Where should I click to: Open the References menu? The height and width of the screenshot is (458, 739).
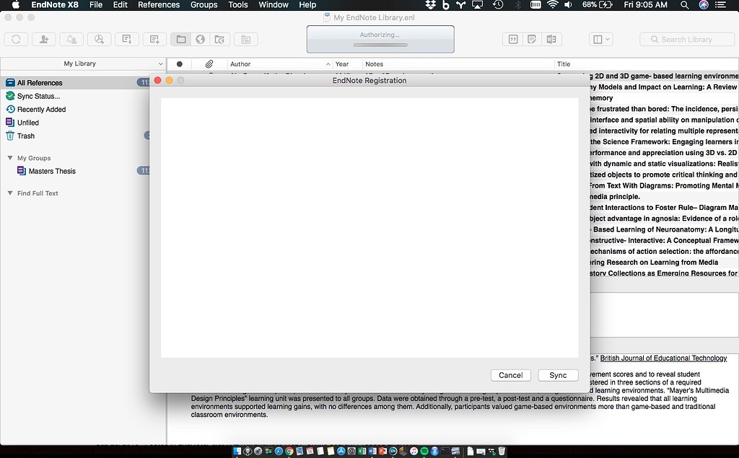[x=158, y=4]
